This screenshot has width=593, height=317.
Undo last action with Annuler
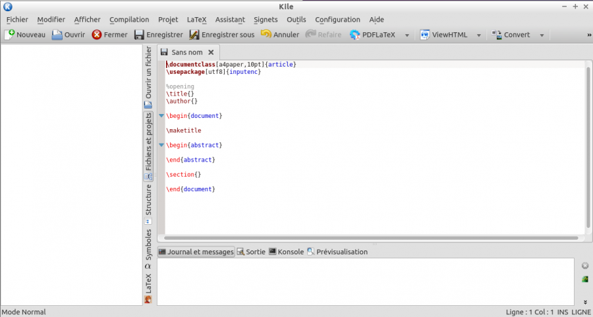click(280, 35)
